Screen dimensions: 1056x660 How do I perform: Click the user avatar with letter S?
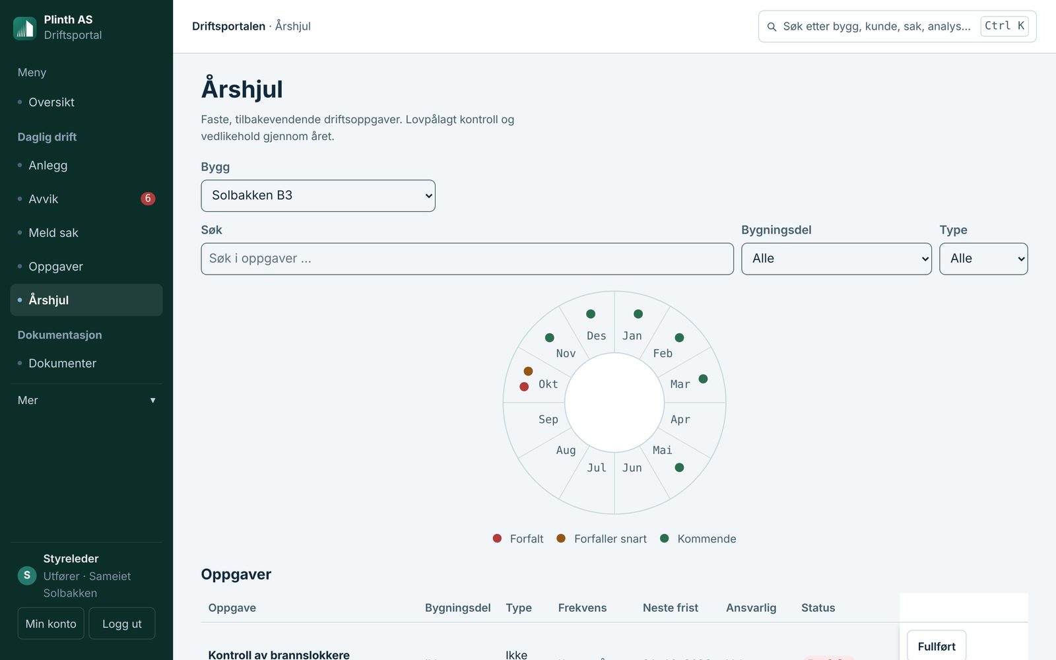click(27, 576)
